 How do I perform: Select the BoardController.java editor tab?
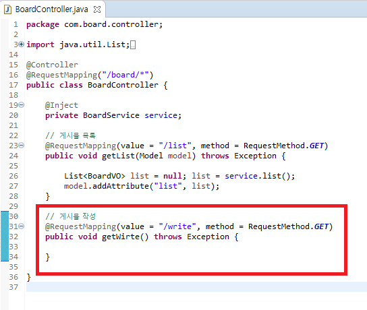pos(53,9)
